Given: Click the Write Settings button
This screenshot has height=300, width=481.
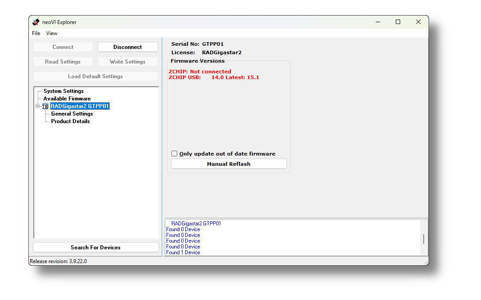Looking at the screenshot, I should click(x=127, y=61).
